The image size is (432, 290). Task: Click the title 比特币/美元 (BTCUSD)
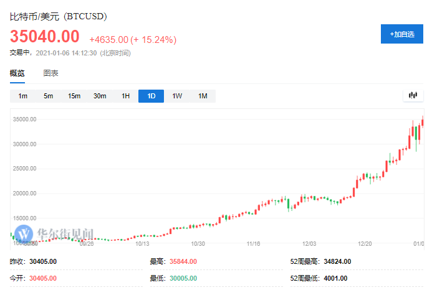58,17
